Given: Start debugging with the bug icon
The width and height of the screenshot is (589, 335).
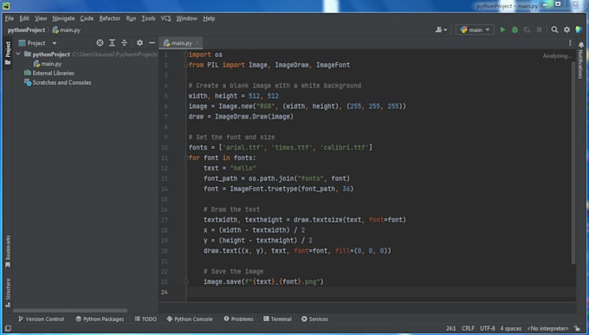Looking at the screenshot, I should 515,29.
